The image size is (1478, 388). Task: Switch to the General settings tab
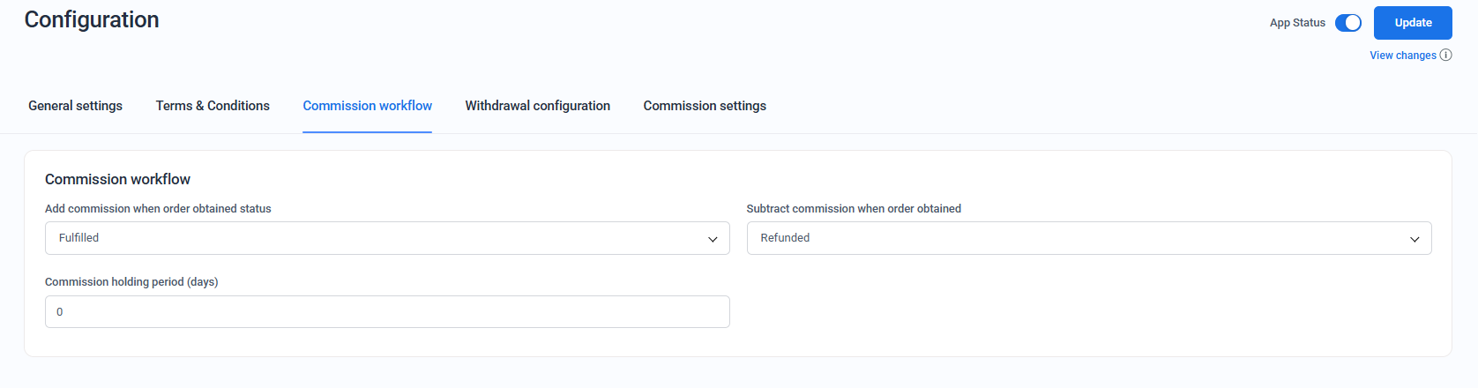[x=75, y=106]
